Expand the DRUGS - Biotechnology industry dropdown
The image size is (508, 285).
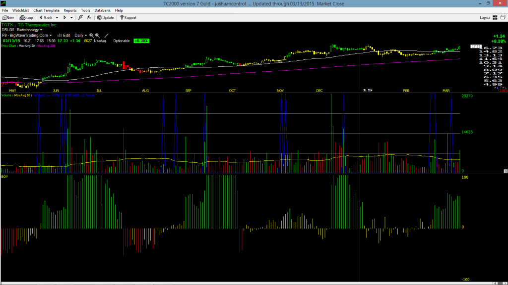(x=22, y=30)
